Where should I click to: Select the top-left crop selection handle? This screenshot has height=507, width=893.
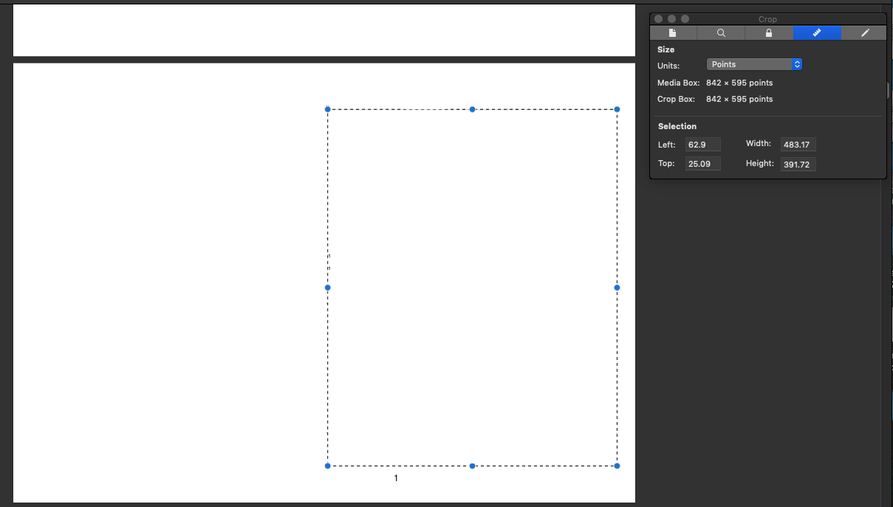327,109
